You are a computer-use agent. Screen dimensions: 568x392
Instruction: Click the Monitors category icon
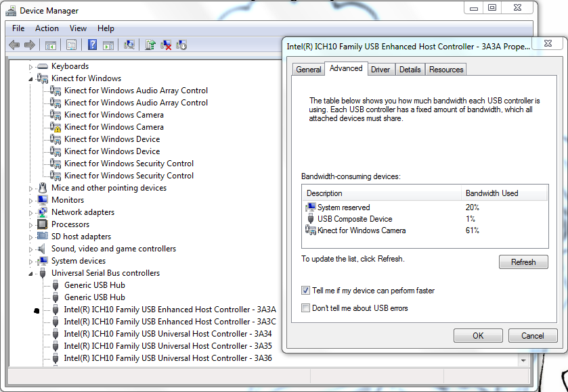coord(43,200)
